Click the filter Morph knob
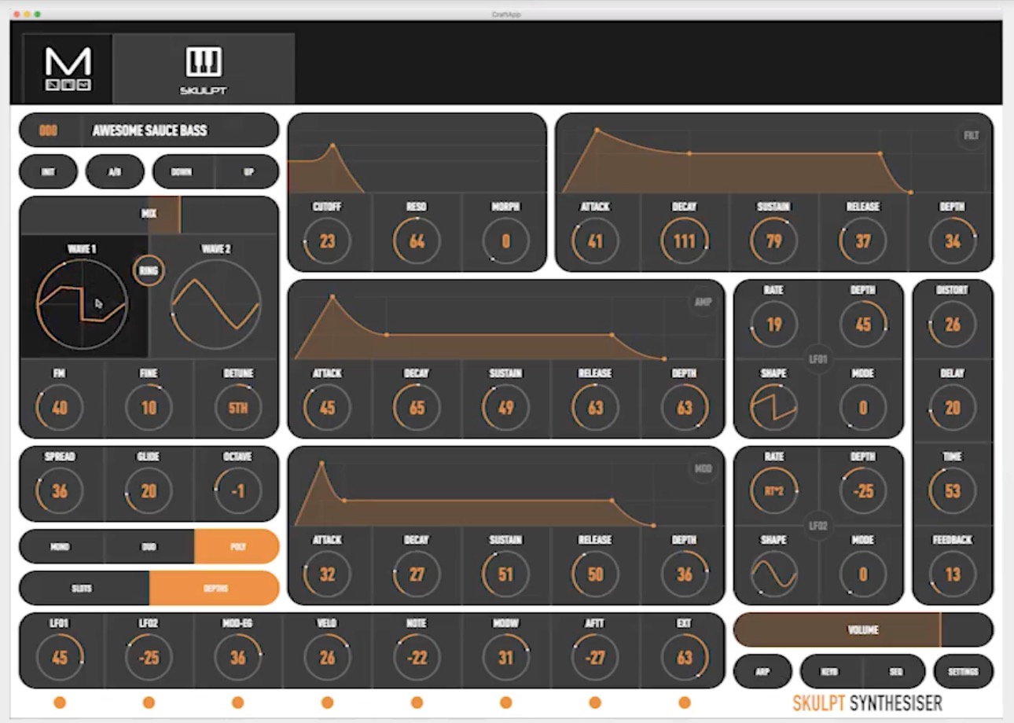1014x723 pixels. tap(505, 241)
